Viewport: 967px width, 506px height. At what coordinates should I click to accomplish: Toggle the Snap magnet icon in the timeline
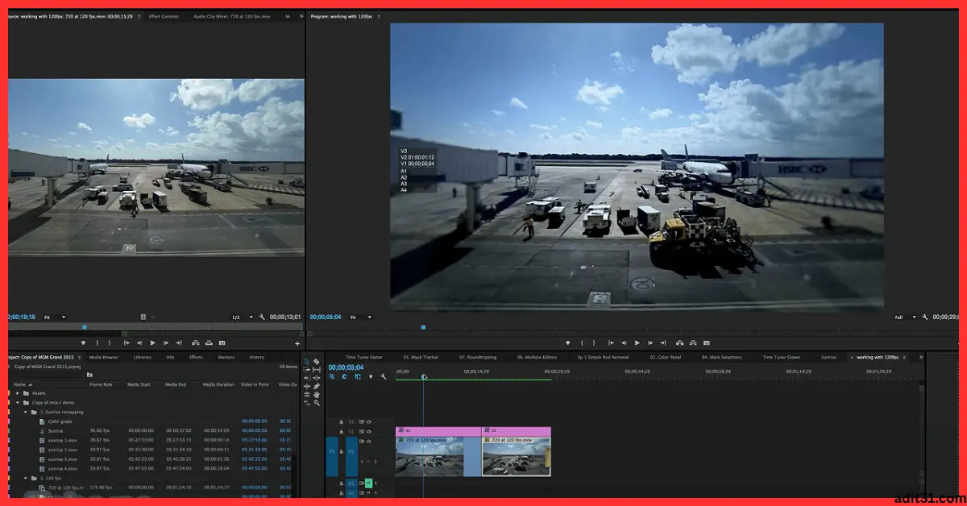[x=332, y=377]
